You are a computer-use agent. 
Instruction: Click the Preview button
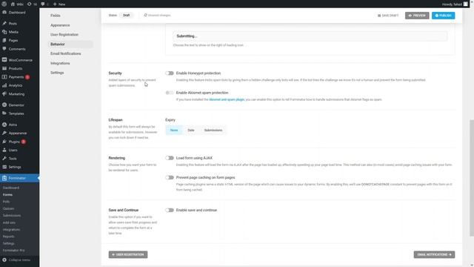tap(417, 16)
